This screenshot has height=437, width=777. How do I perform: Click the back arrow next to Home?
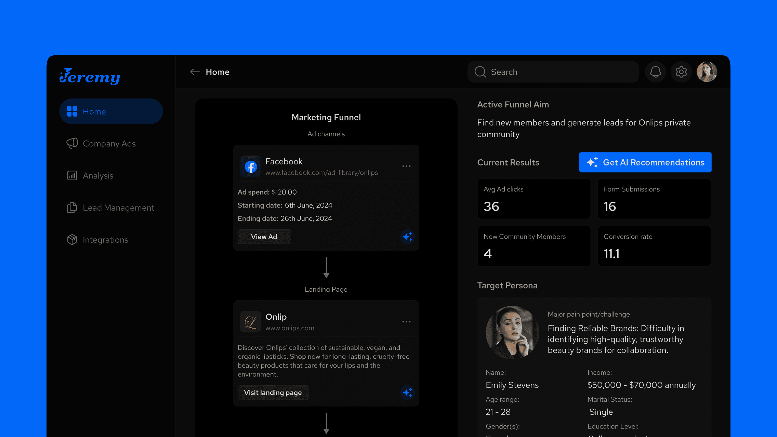click(195, 72)
